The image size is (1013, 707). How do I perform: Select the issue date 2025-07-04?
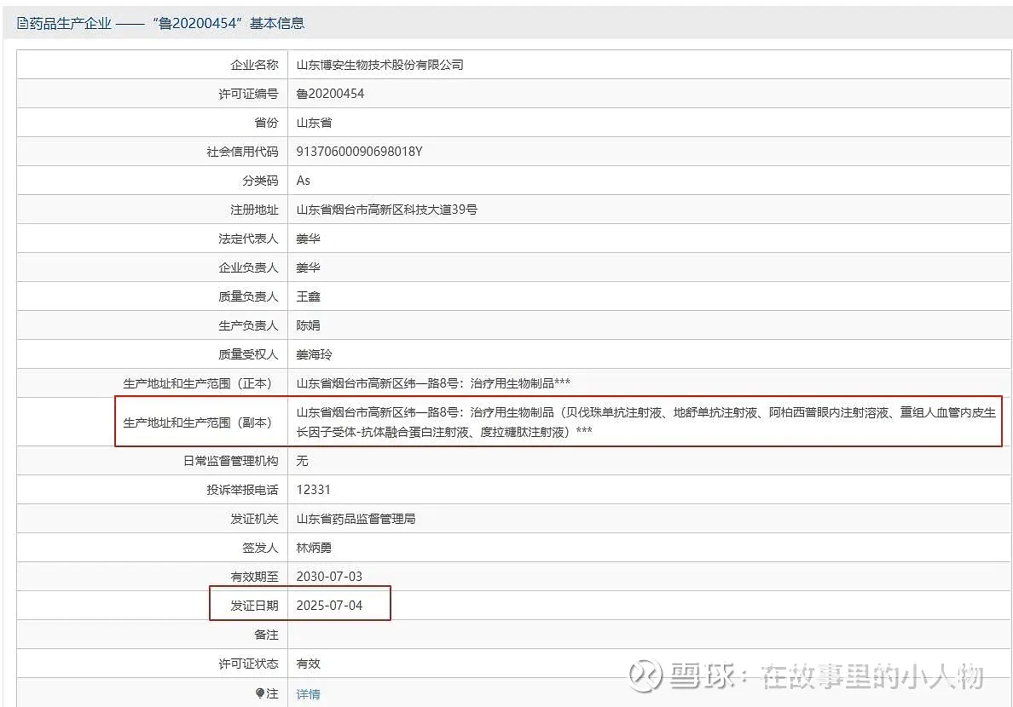click(329, 606)
